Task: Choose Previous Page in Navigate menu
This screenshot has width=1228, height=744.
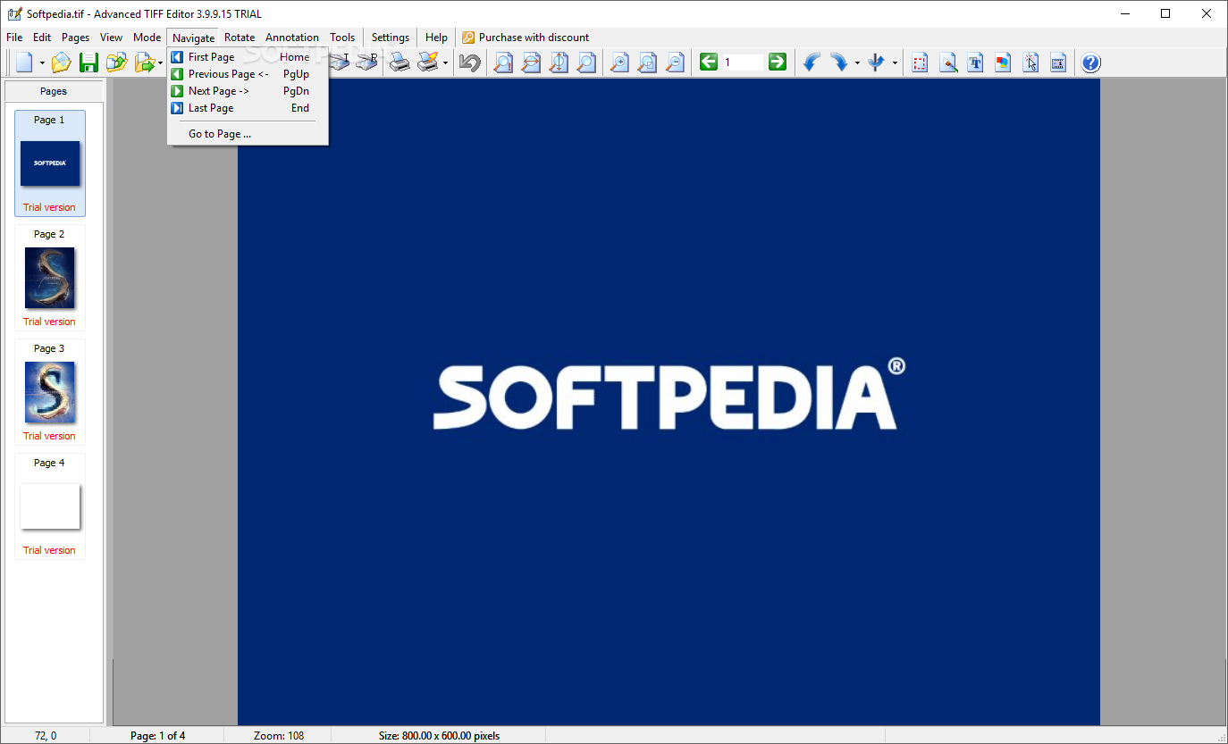Action: pyautogui.click(x=248, y=74)
